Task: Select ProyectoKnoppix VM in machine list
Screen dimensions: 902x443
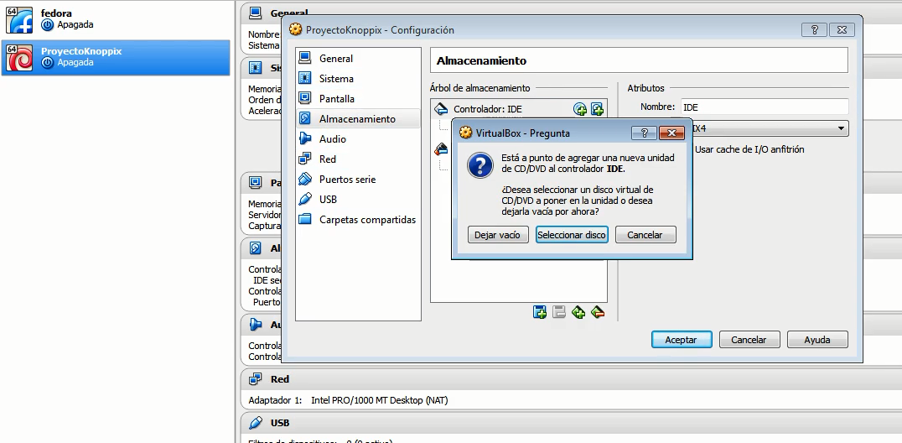Action: pyautogui.click(x=115, y=58)
